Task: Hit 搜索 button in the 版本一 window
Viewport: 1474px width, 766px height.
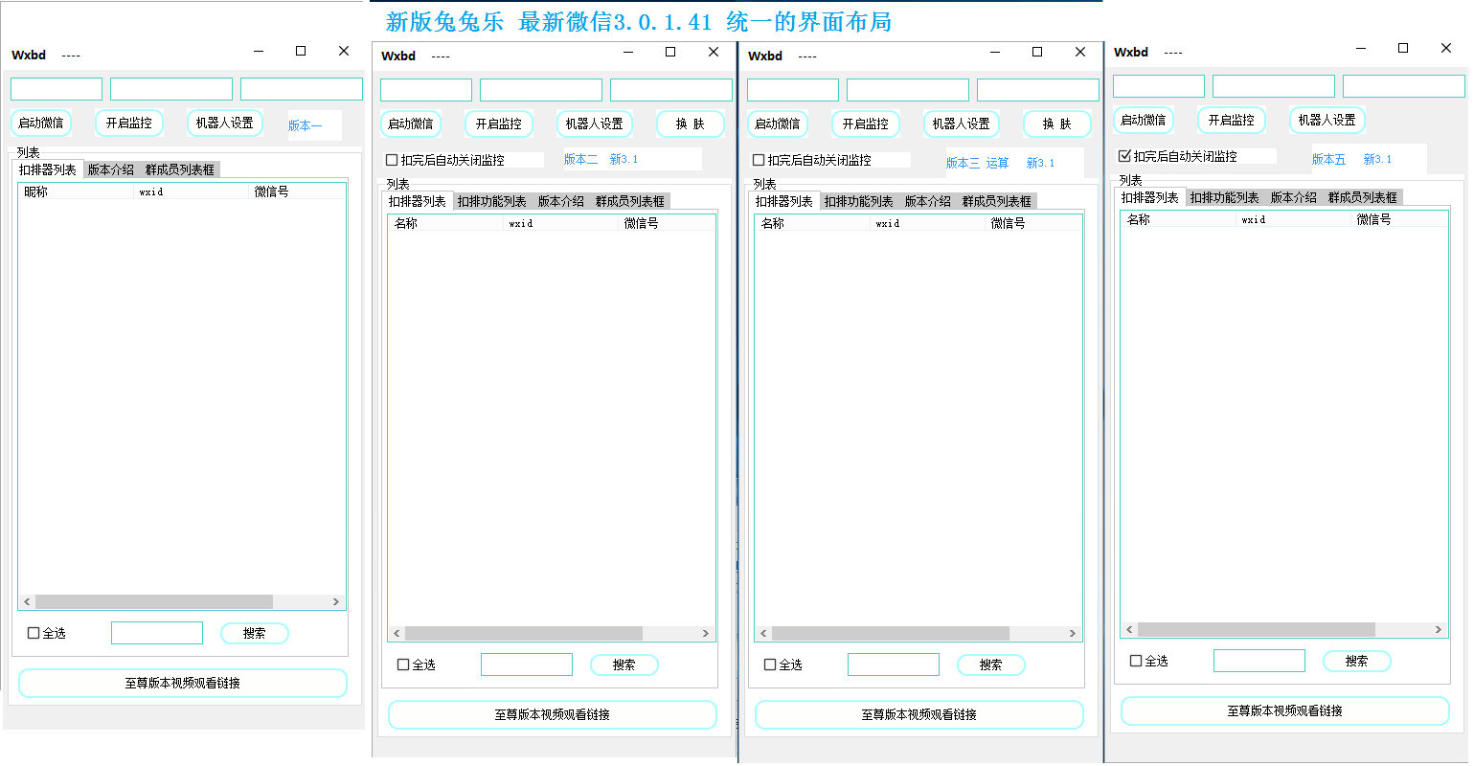Action: [x=255, y=633]
